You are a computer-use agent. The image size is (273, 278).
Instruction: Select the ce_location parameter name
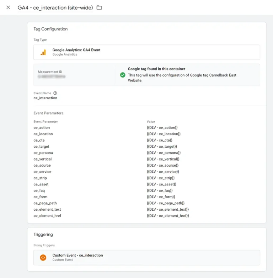pyautogui.click(x=43, y=134)
